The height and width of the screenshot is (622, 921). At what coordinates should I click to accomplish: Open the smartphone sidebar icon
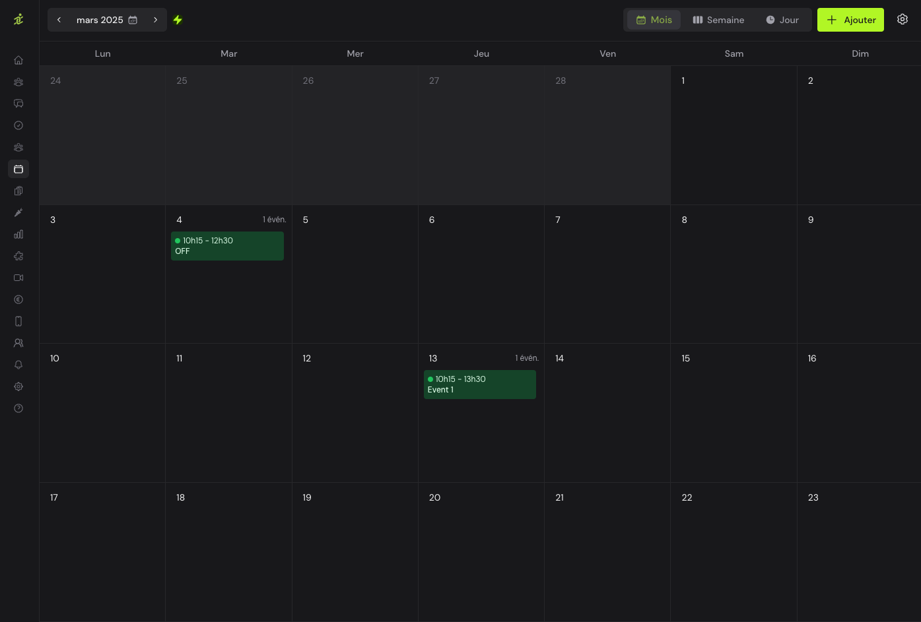[x=18, y=321]
